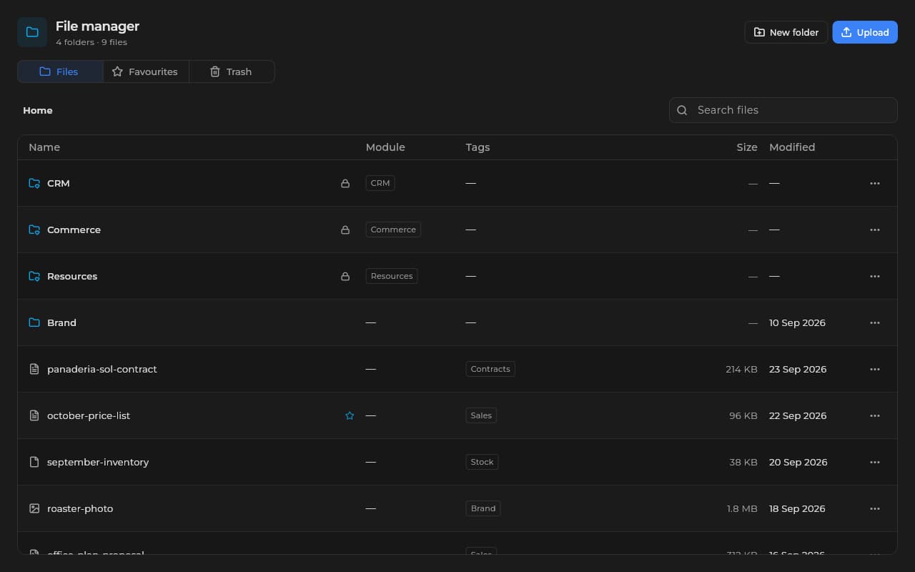Toggle favourite star on october-price-list
The height and width of the screenshot is (572, 915).
coord(350,415)
